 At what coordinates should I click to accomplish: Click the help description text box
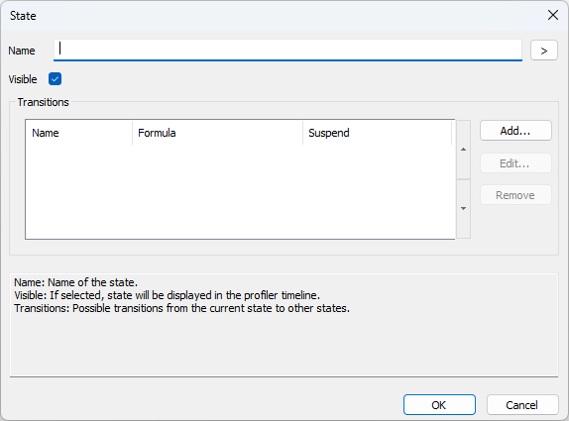[284, 325]
